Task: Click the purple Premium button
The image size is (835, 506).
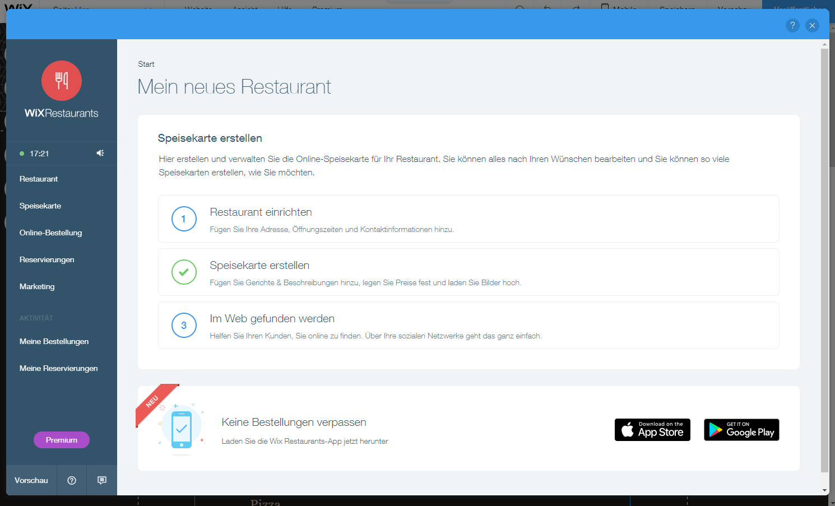Action: click(x=62, y=440)
